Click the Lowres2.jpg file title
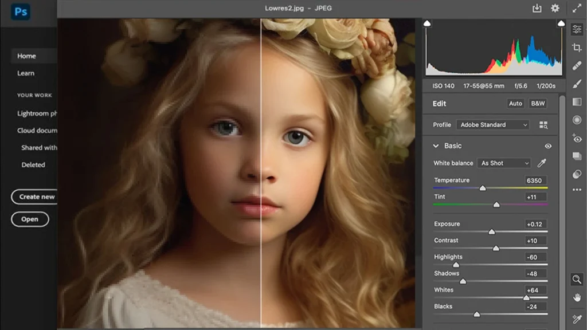Image resolution: width=587 pixels, height=330 pixels. click(284, 8)
